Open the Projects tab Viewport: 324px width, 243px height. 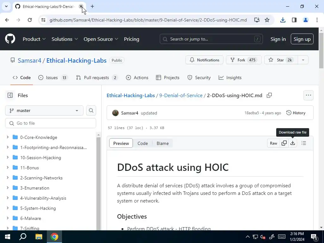pyautogui.click(x=168, y=78)
